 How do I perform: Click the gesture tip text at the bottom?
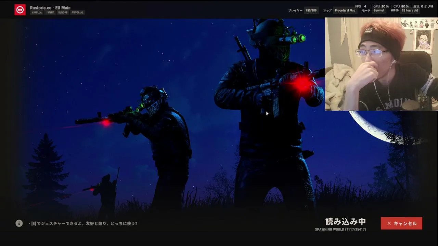[83, 223]
